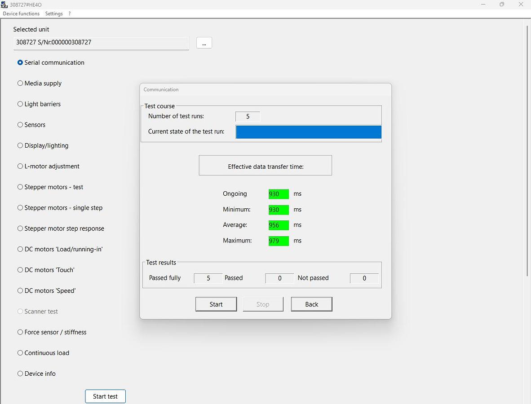Open the question mark help menu

[70, 13]
